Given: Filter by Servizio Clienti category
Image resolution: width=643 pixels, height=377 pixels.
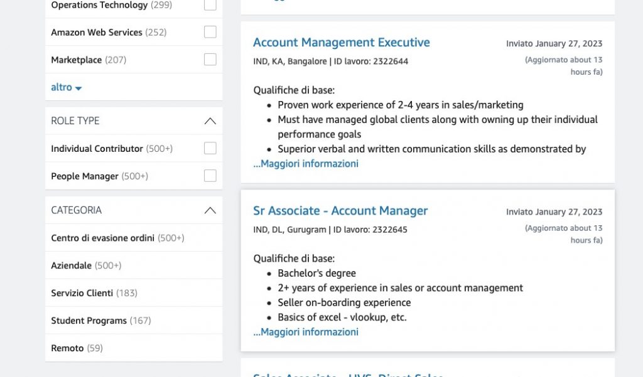Looking at the screenshot, I should (82, 293).
